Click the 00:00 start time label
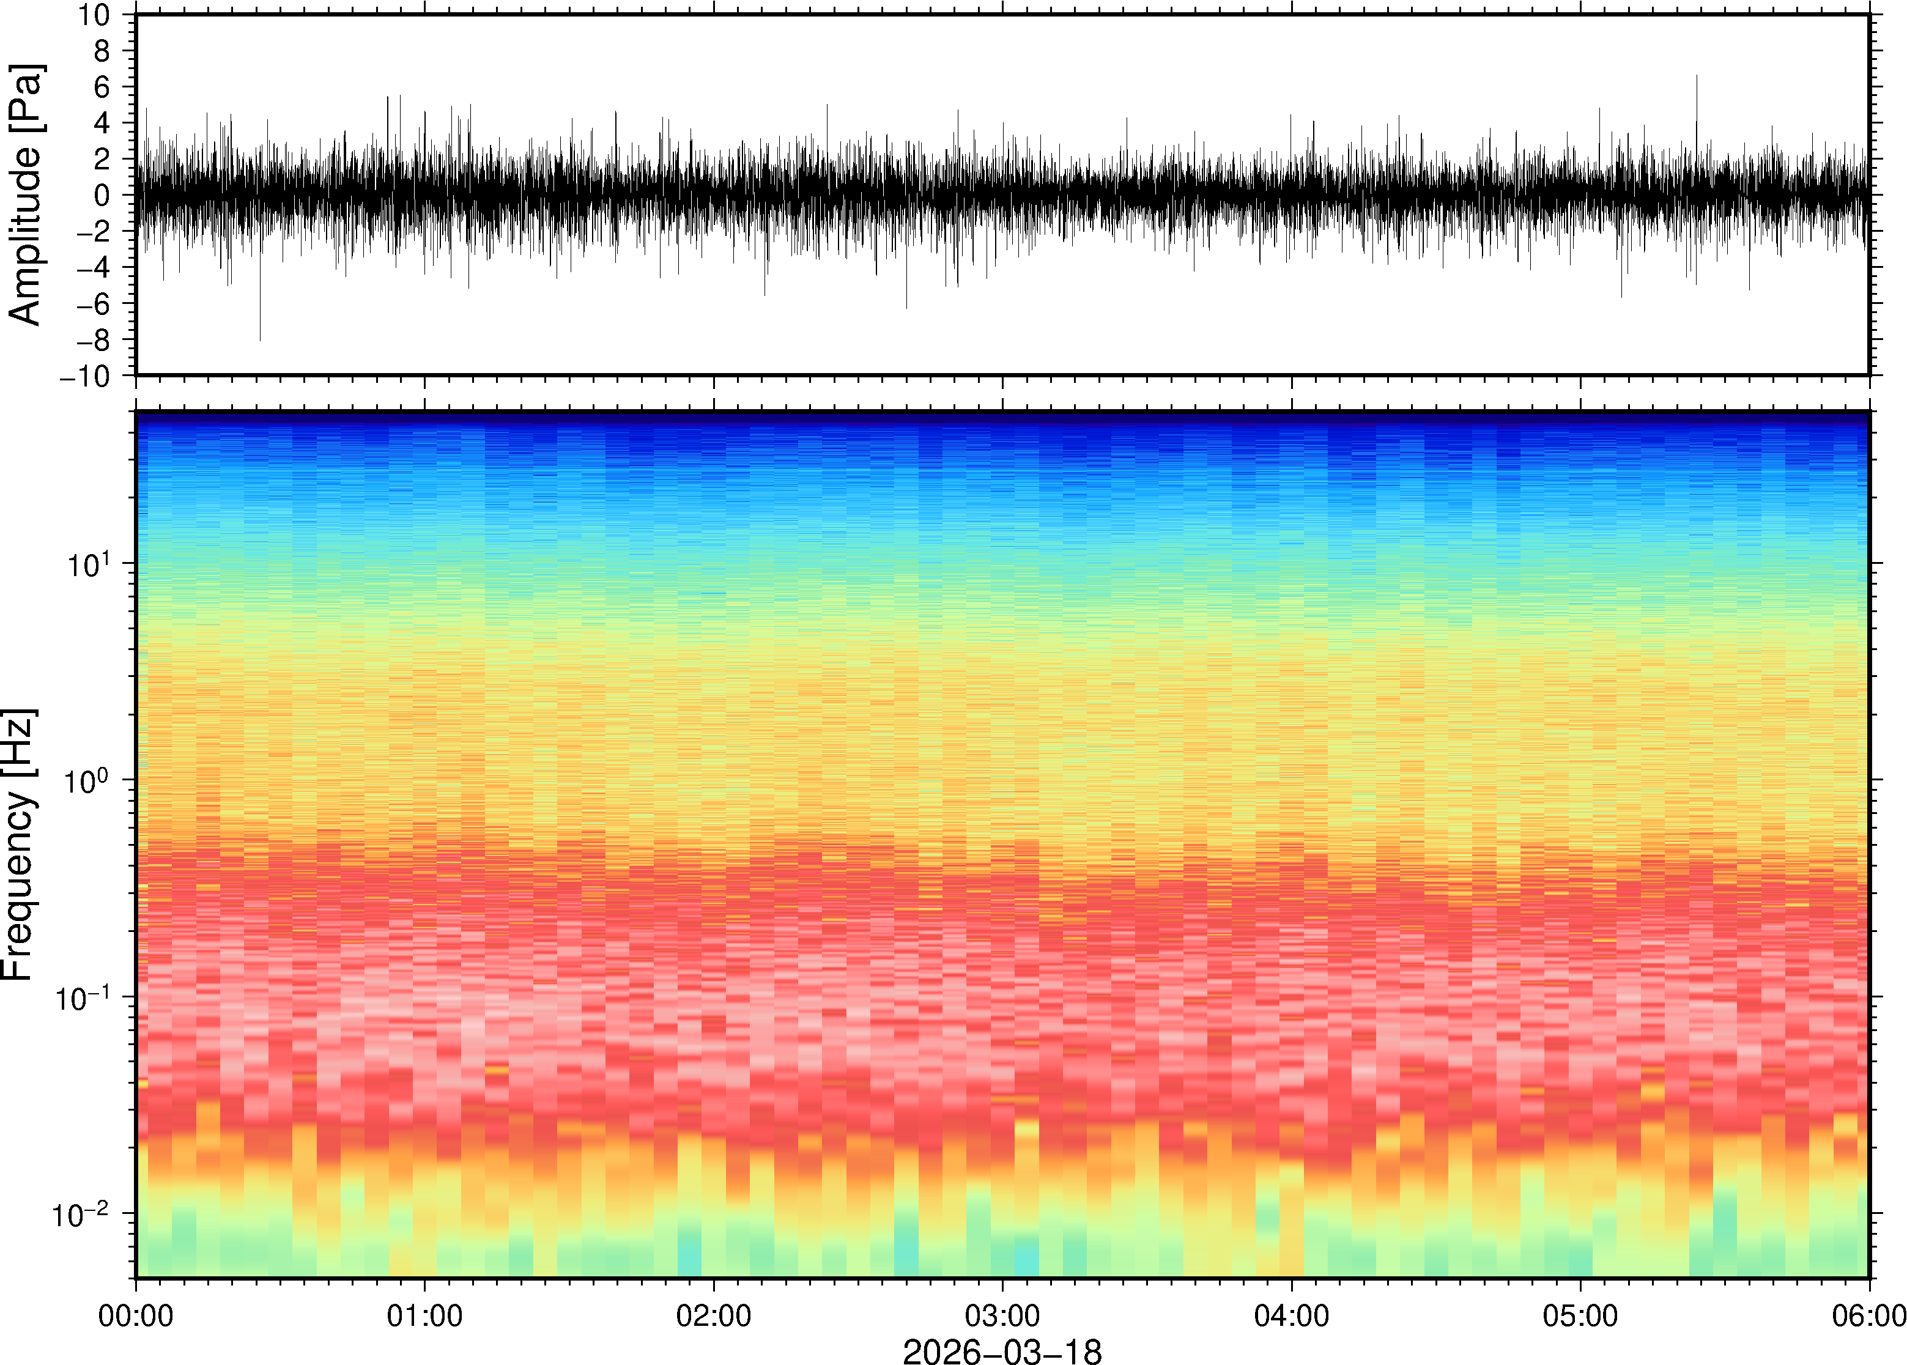 coord(136,1315)
